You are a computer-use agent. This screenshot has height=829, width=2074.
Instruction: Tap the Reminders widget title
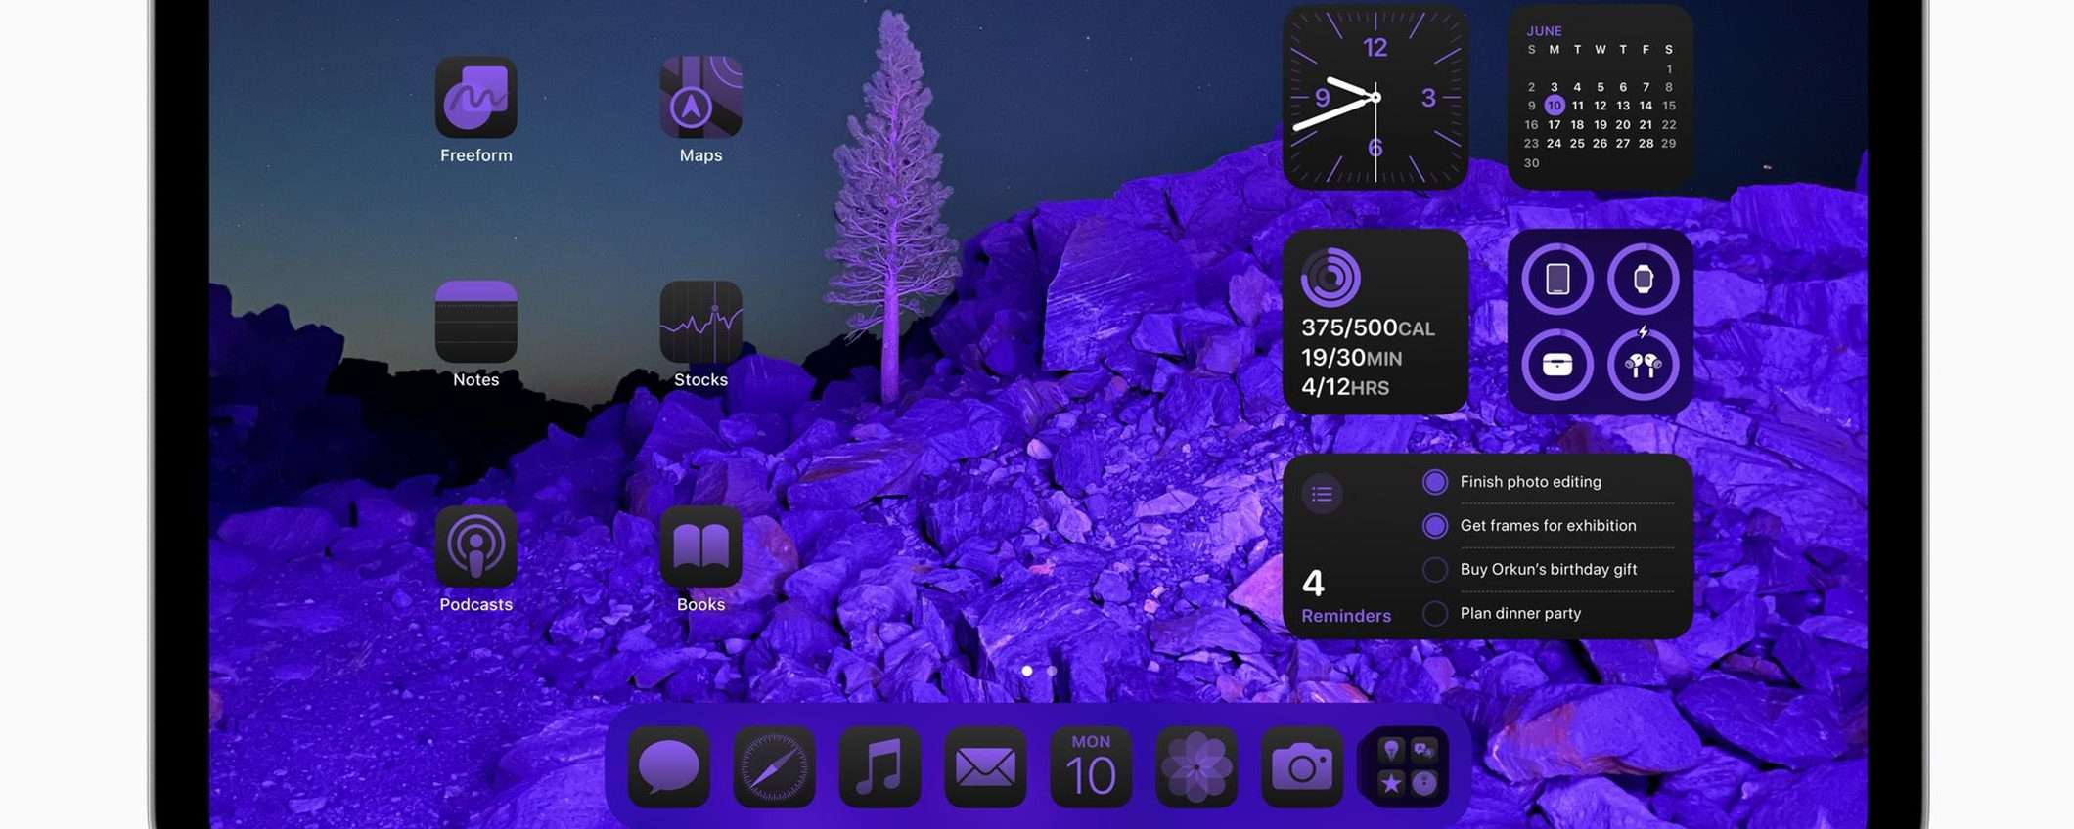tap(1346, 616)
